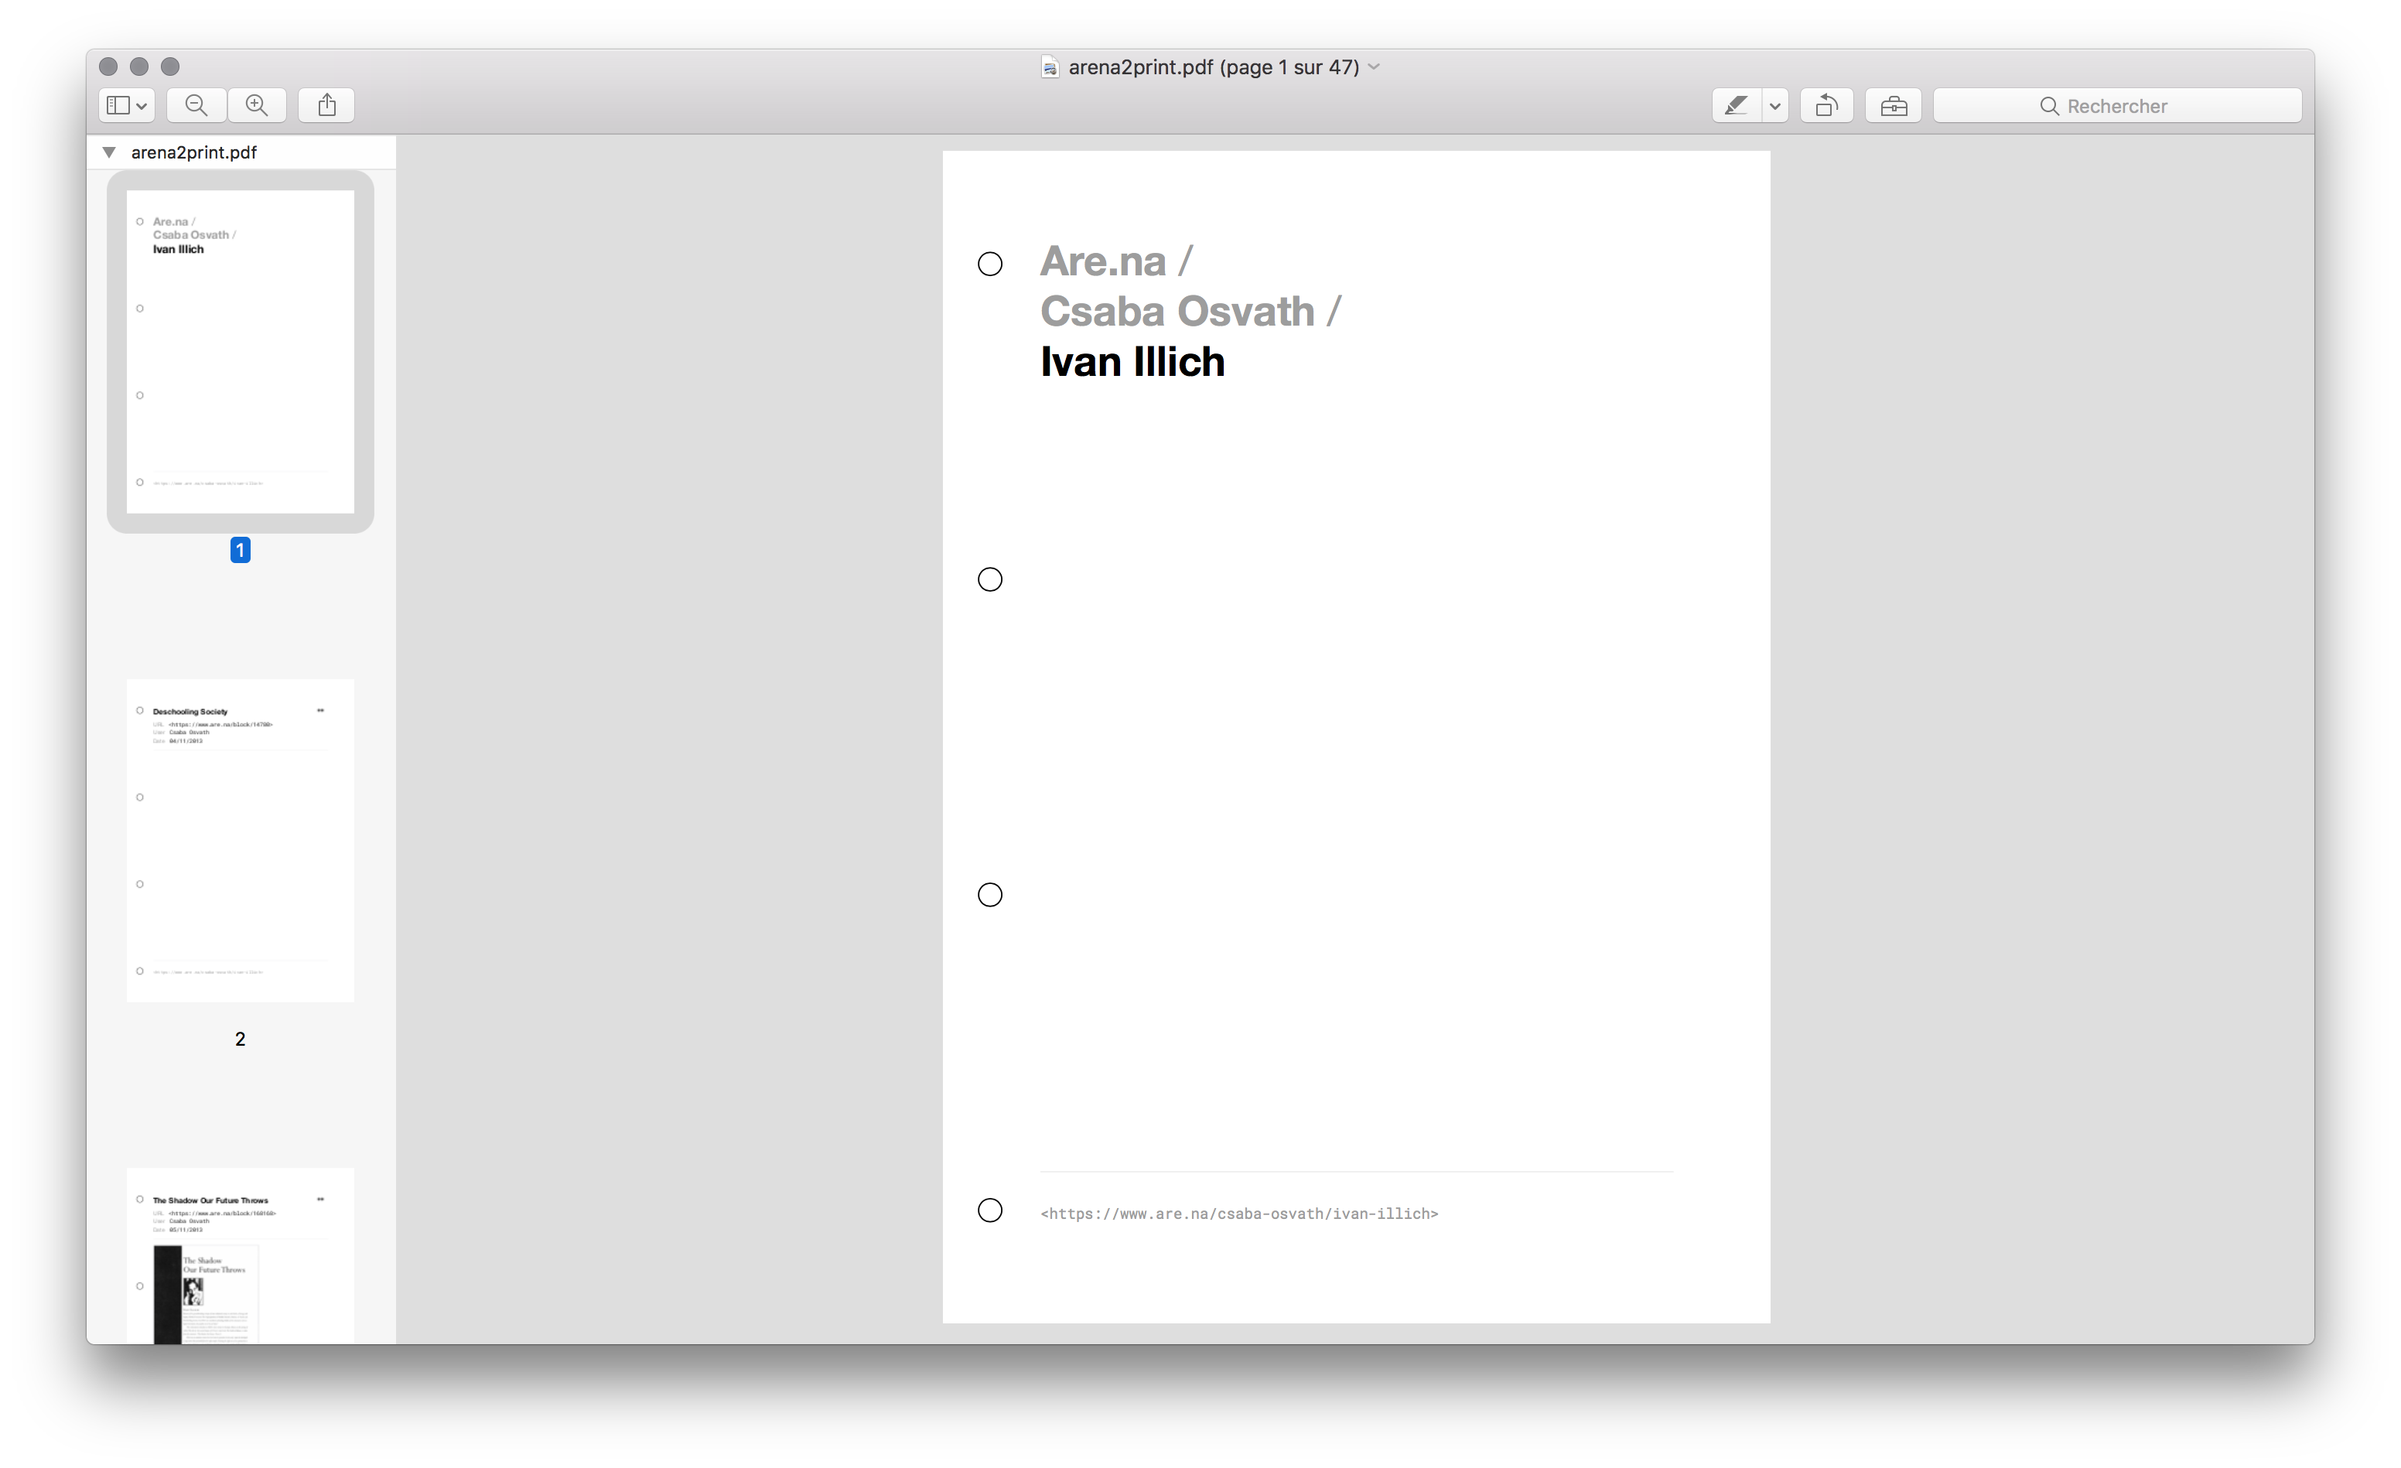Click the Ivan Illich heading text
The image size is (2401, 1468).
[1132, 361]
